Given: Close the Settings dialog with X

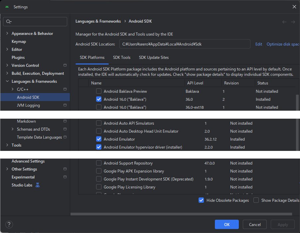Looking at the screenshot, I should (294, 7).
